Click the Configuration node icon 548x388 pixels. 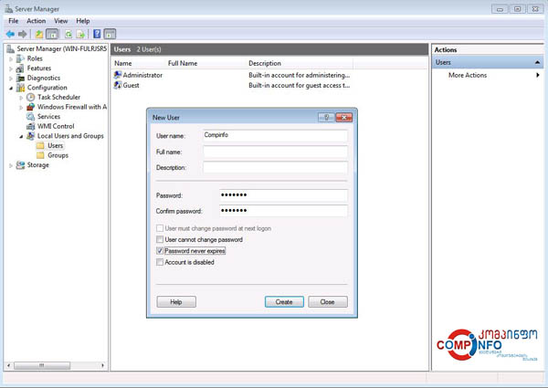coord(21,88)
